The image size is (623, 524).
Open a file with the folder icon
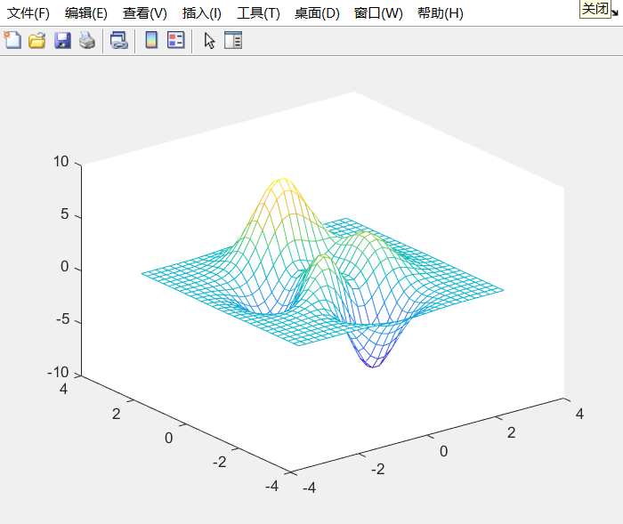37,41
